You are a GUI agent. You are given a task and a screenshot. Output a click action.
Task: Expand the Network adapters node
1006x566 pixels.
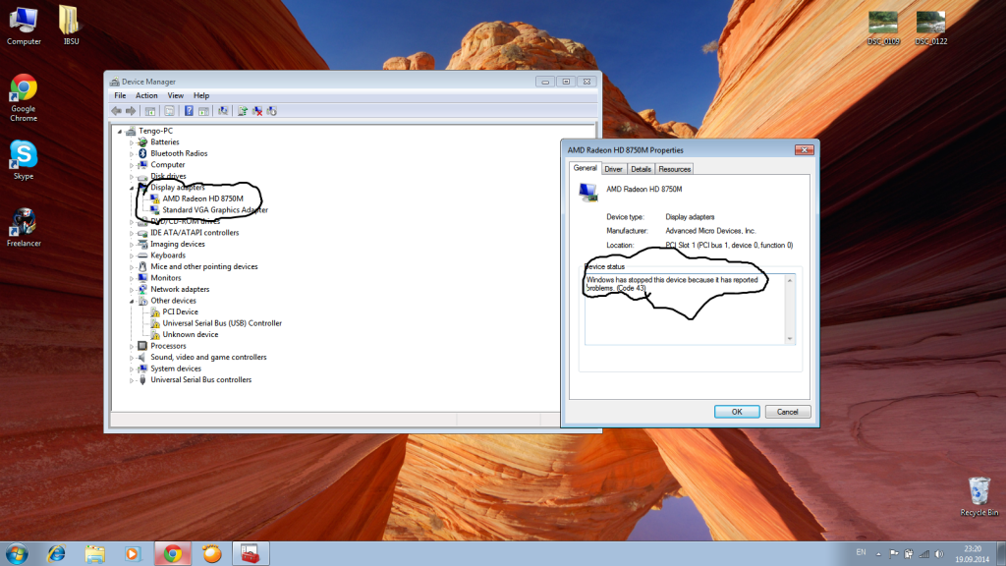(132, 290)
